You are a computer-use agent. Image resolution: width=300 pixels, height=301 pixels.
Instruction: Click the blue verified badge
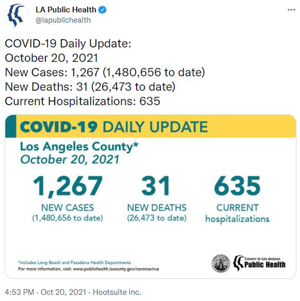point(102,10)
